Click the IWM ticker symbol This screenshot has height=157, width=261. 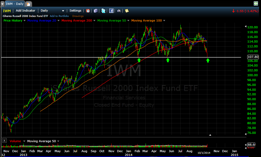(7, 11)
